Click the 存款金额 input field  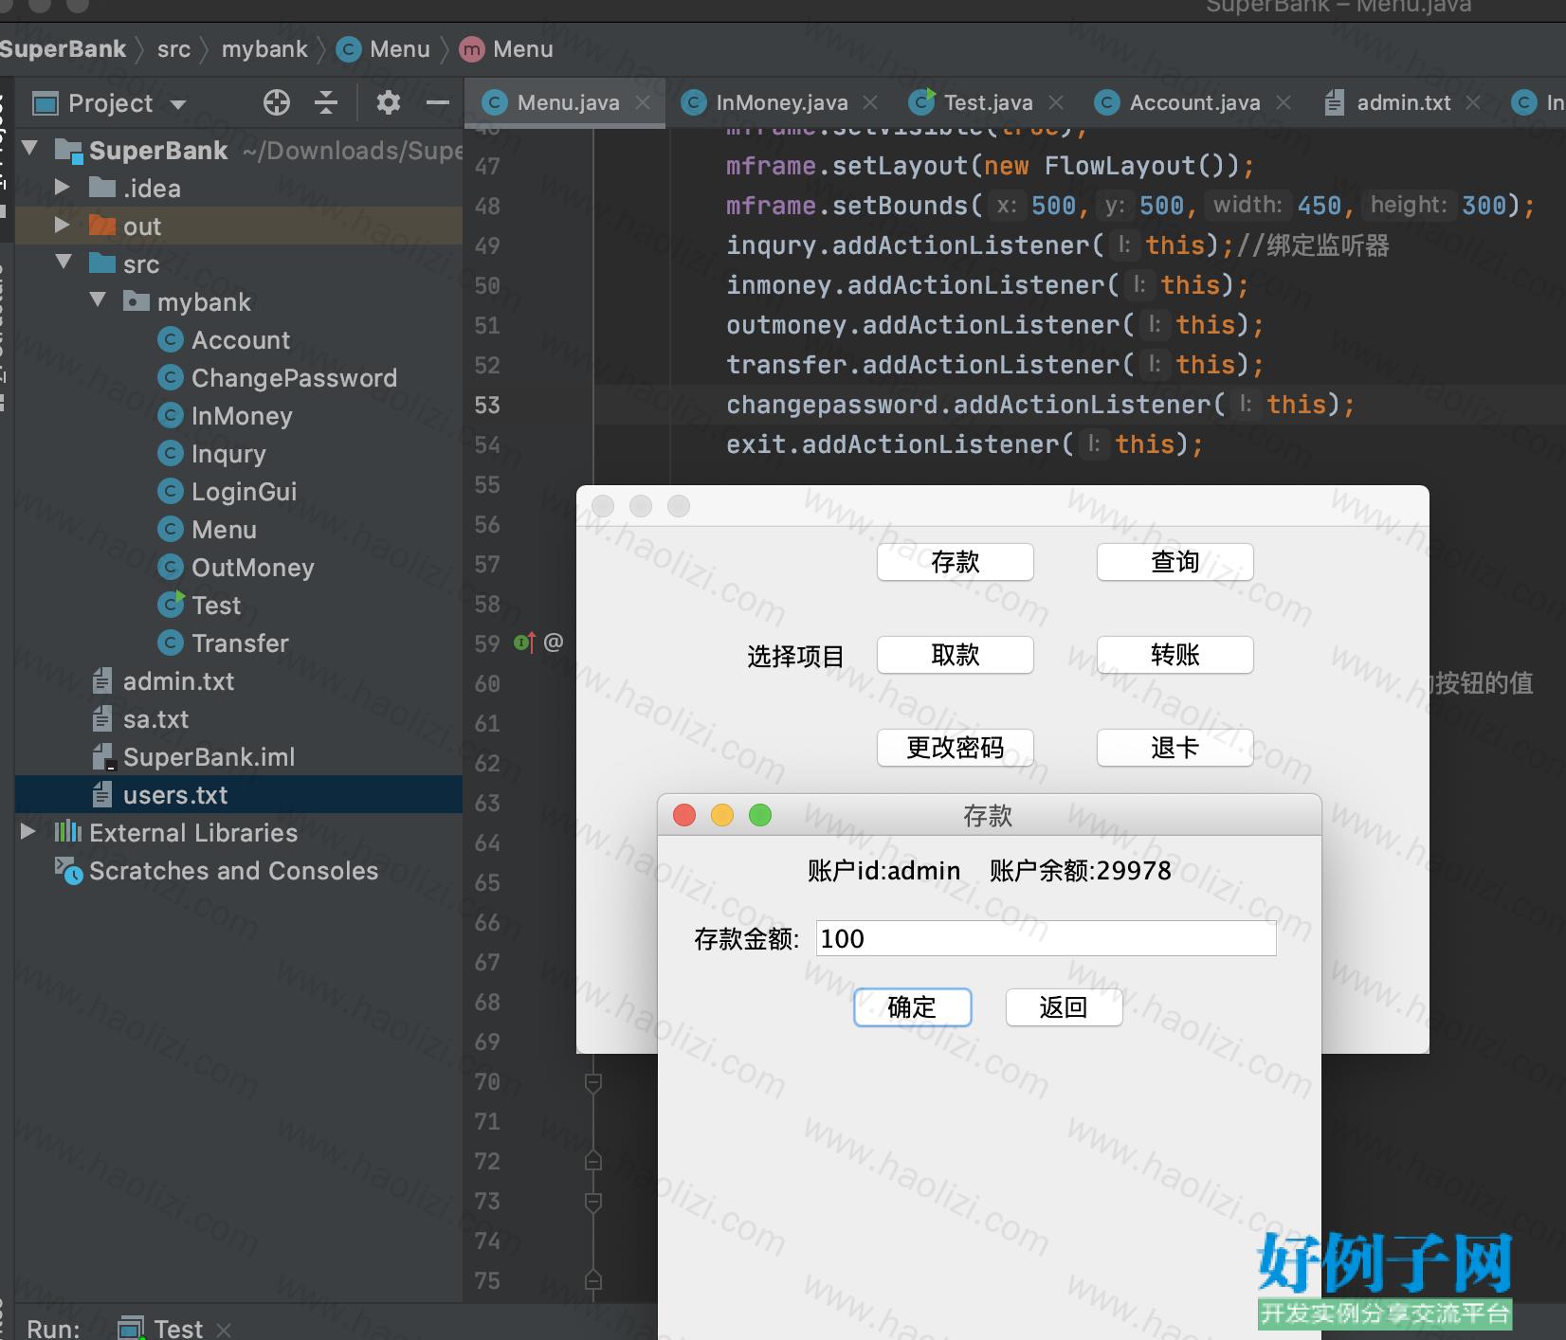(1046, 938)
